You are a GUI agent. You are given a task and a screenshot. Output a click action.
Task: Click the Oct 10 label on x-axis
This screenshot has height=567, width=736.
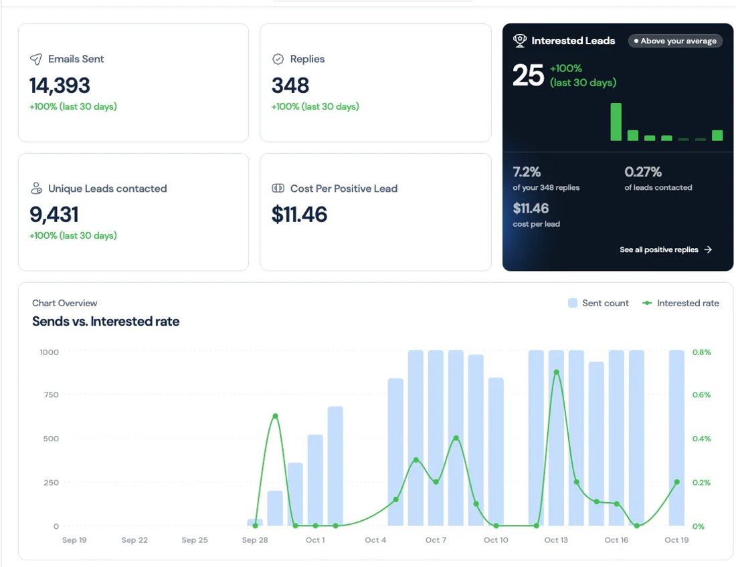click(x=496, y=540)
